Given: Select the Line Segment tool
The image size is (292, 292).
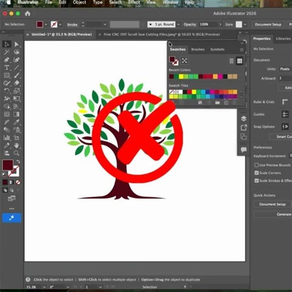Looking at the screenshot, I should click(16, 67).
